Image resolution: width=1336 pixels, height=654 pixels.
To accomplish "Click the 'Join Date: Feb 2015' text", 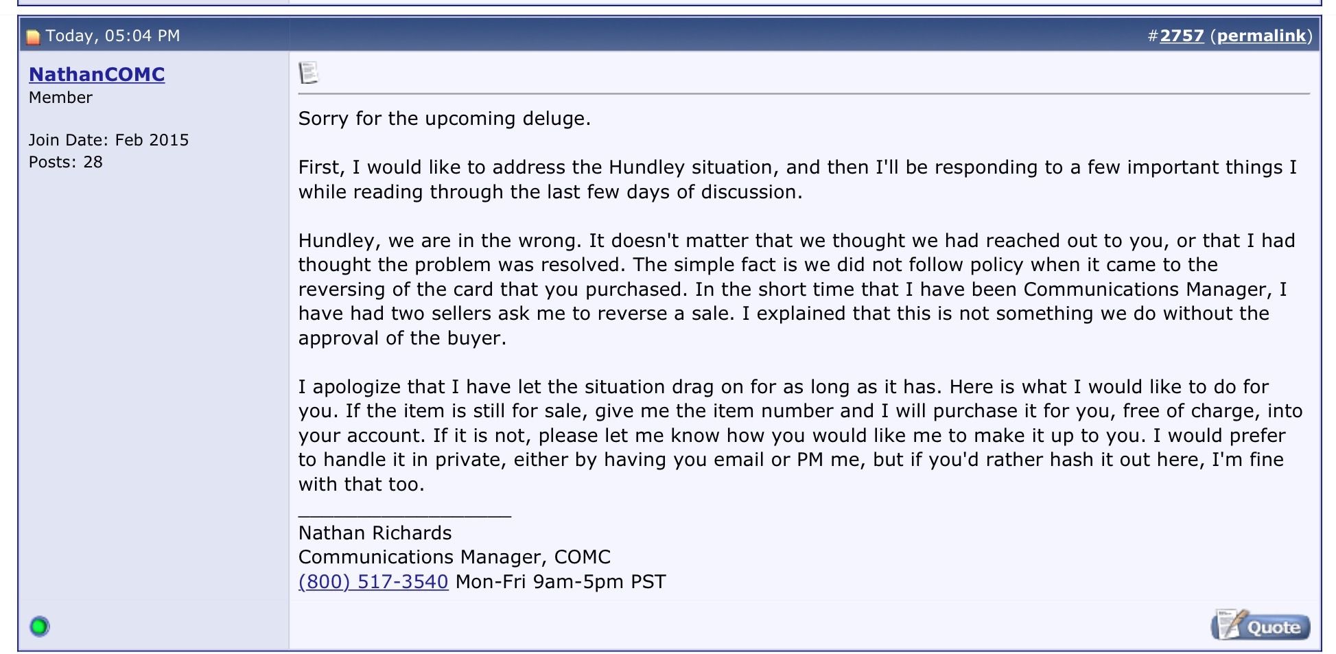I will [x=108, y=140].
